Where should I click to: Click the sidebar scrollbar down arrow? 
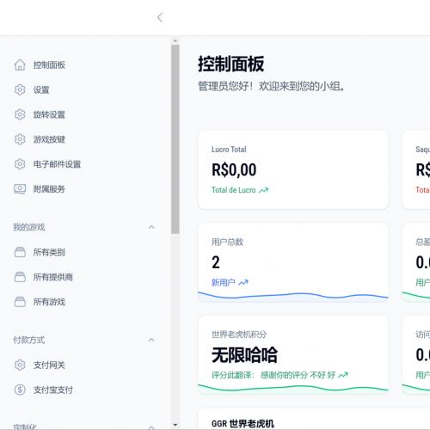[175, 425]
